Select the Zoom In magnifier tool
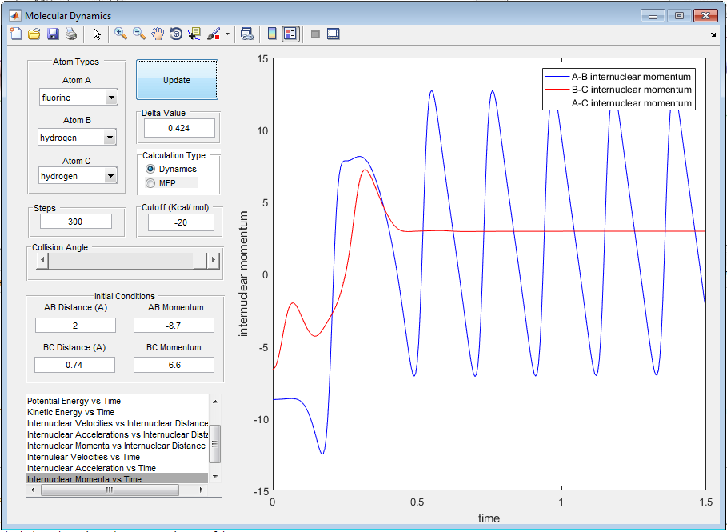727x532 pixels. click(x=121, y=34)
